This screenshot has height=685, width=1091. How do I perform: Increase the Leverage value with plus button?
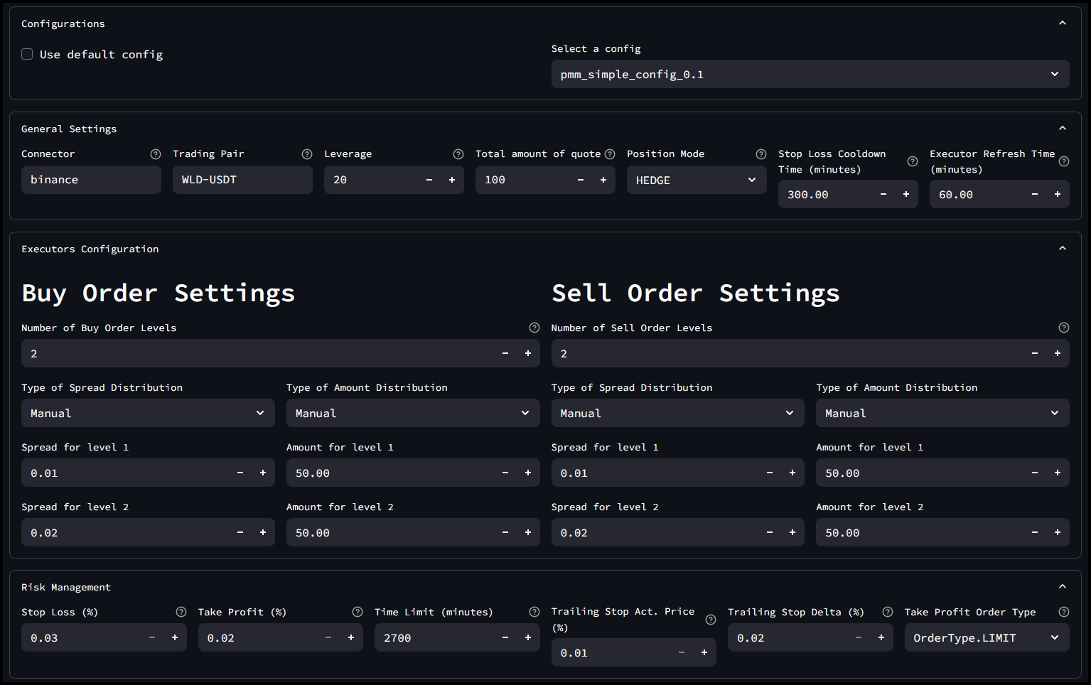click(x=452, y=180)
